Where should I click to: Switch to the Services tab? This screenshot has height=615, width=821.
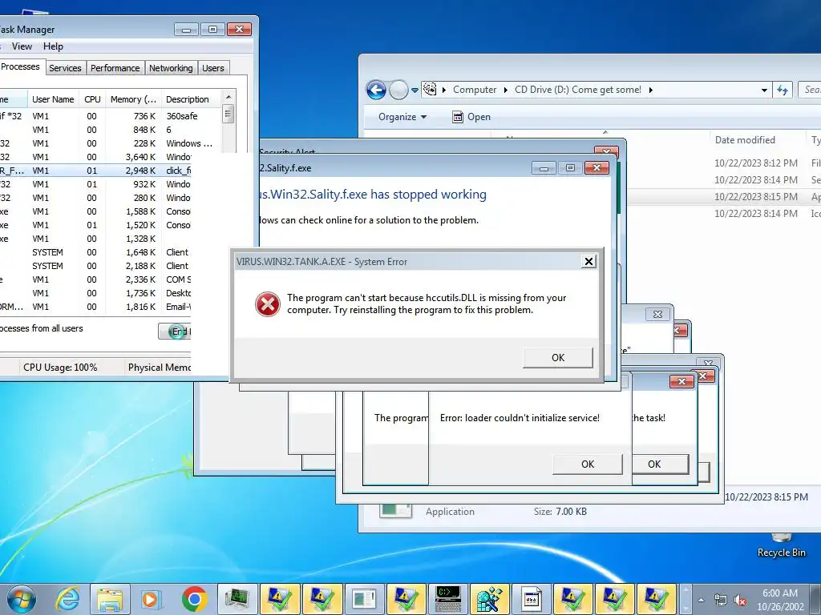tap(65, 68)
